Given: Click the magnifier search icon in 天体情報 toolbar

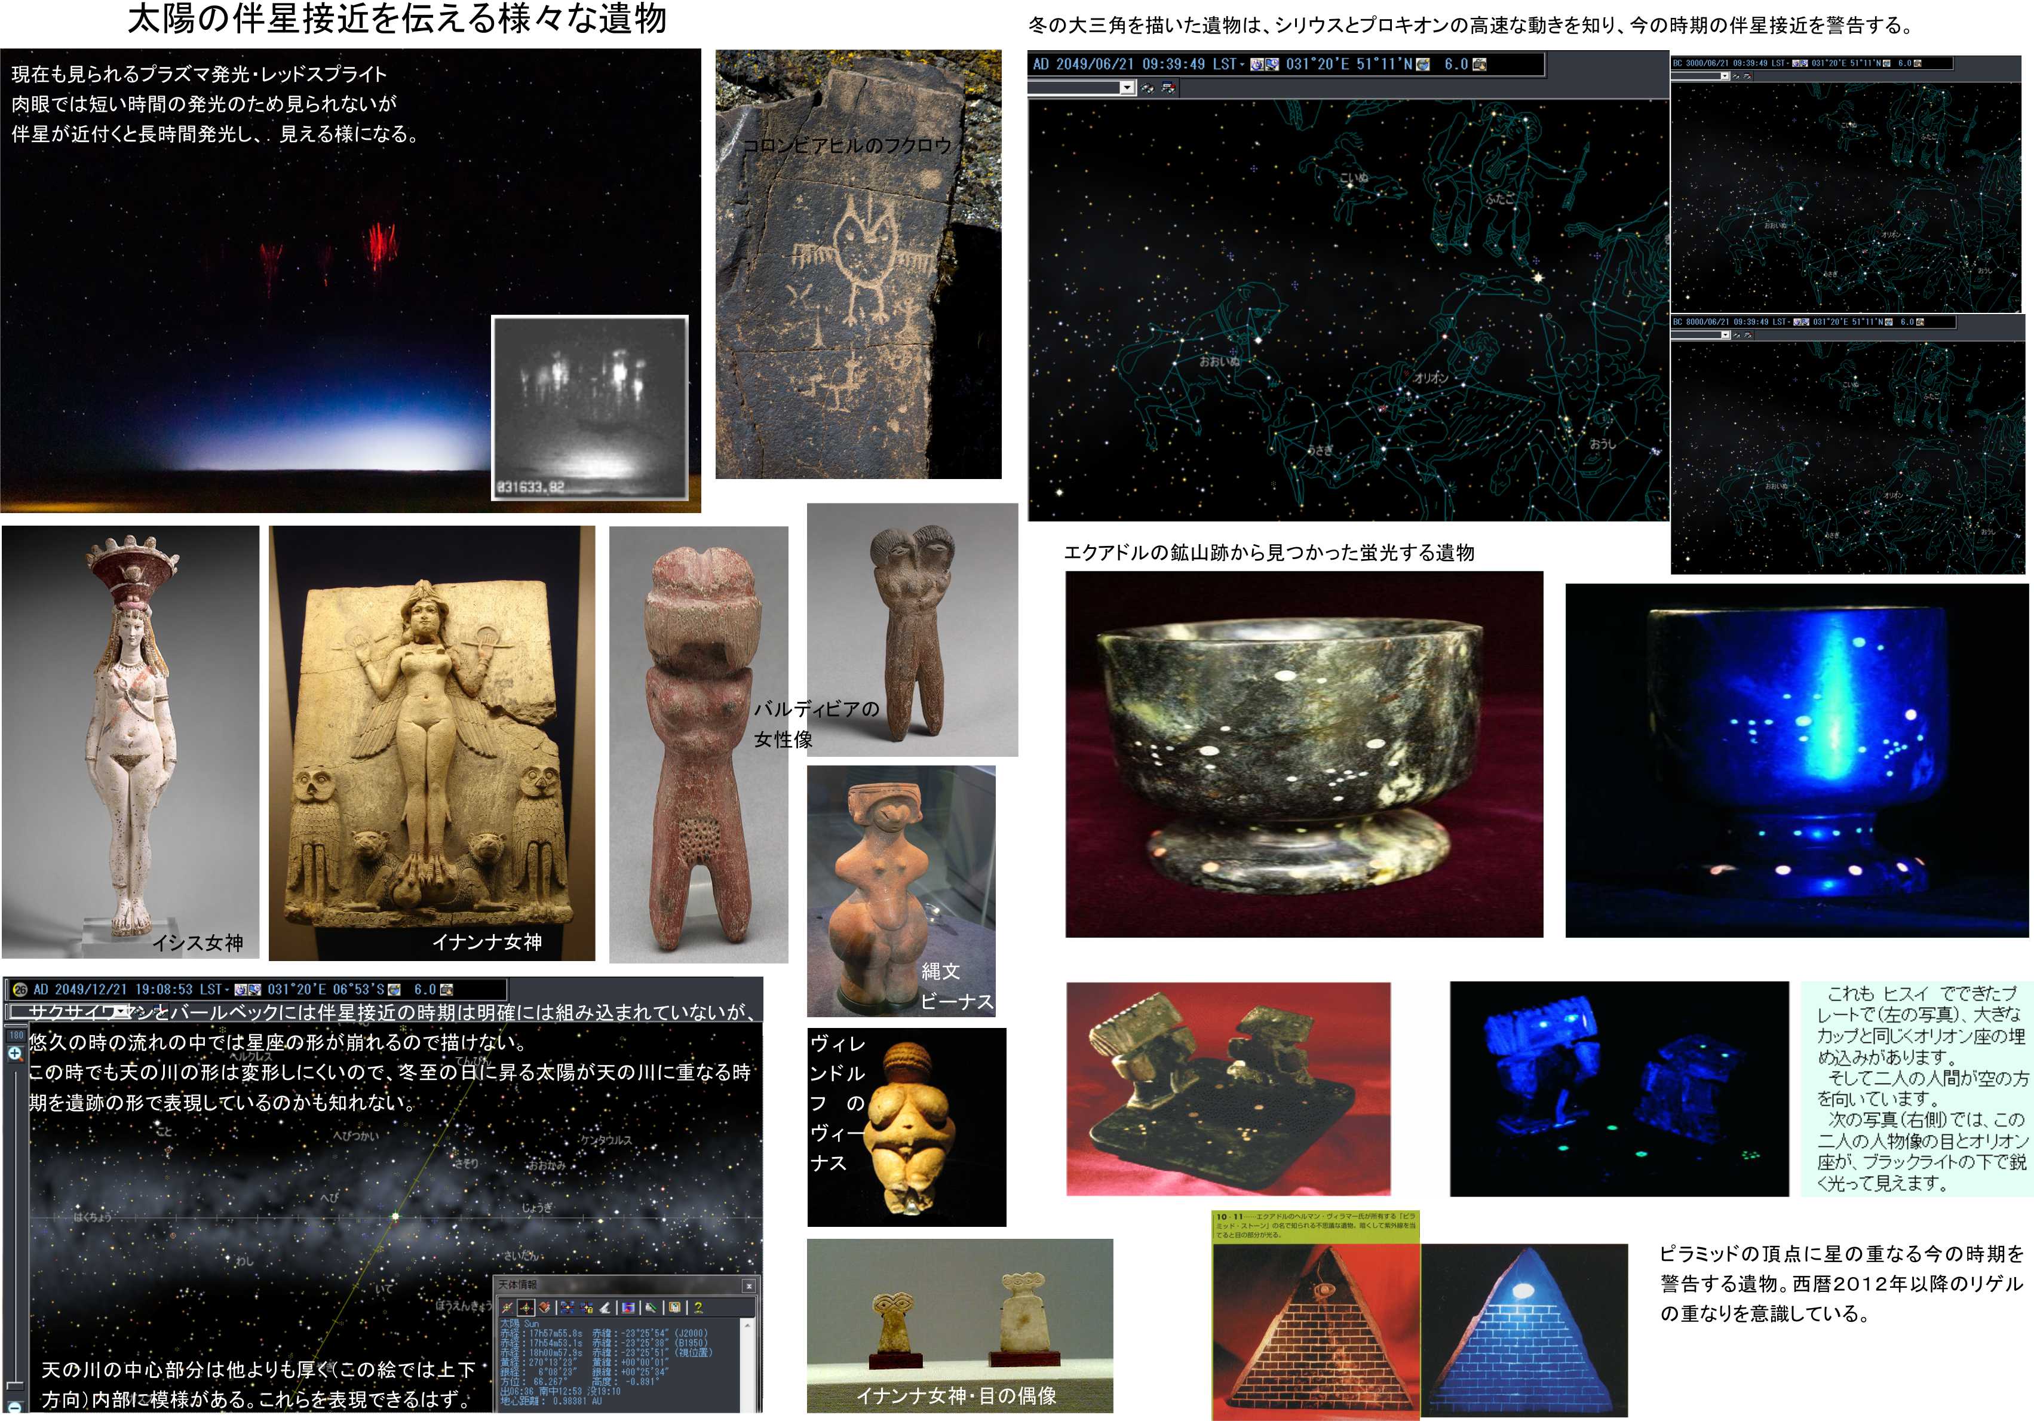Looking at the screenshot, I should click(x=651, y=1308).
